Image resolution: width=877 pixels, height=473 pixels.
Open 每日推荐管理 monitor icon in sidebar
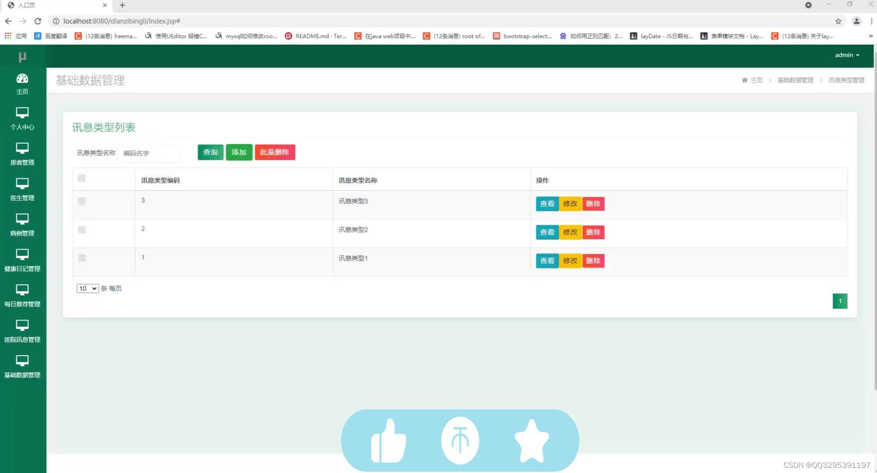[x=22, y=290]
